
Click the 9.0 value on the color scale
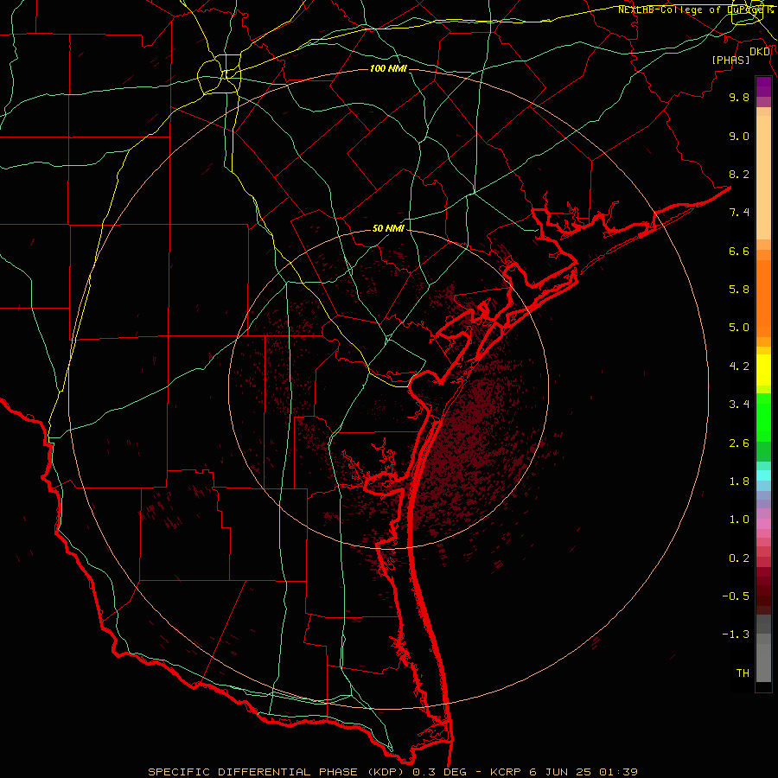pyautogui.click(x=739, y=136)
